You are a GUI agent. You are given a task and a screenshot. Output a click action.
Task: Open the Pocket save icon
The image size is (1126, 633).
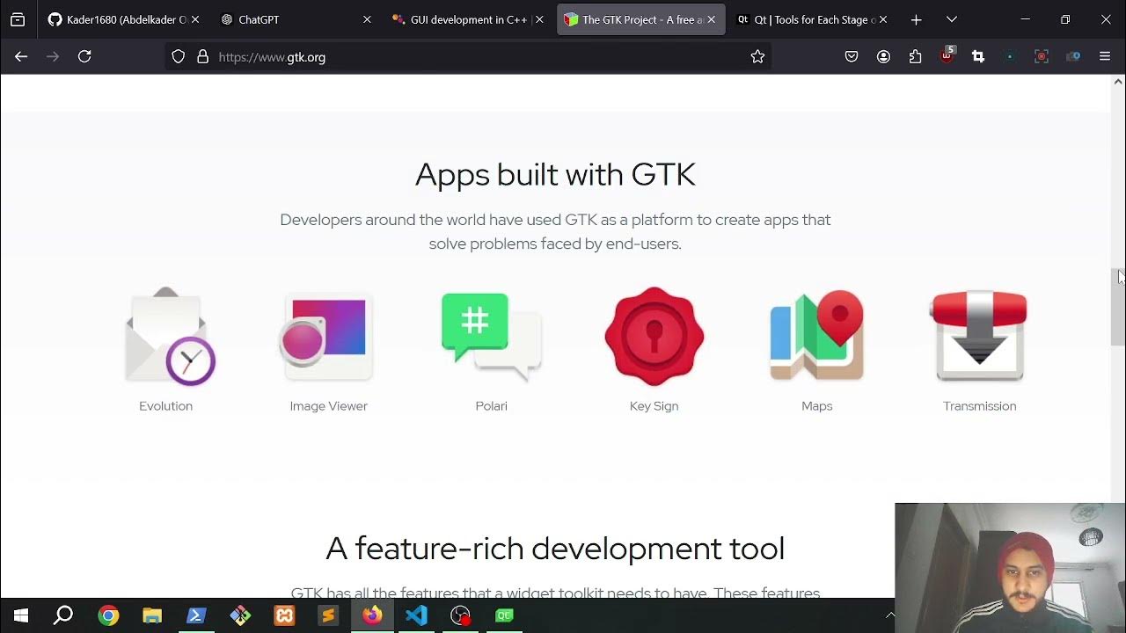(x=852, y=56)
